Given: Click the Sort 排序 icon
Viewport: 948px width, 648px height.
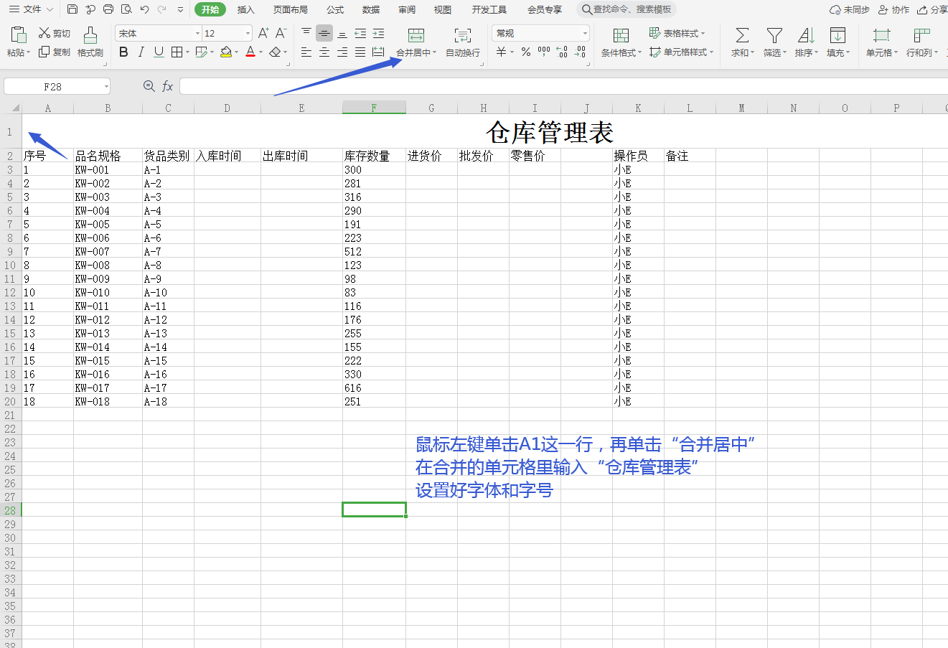Looking at the screenshot, I should point(806,35).
